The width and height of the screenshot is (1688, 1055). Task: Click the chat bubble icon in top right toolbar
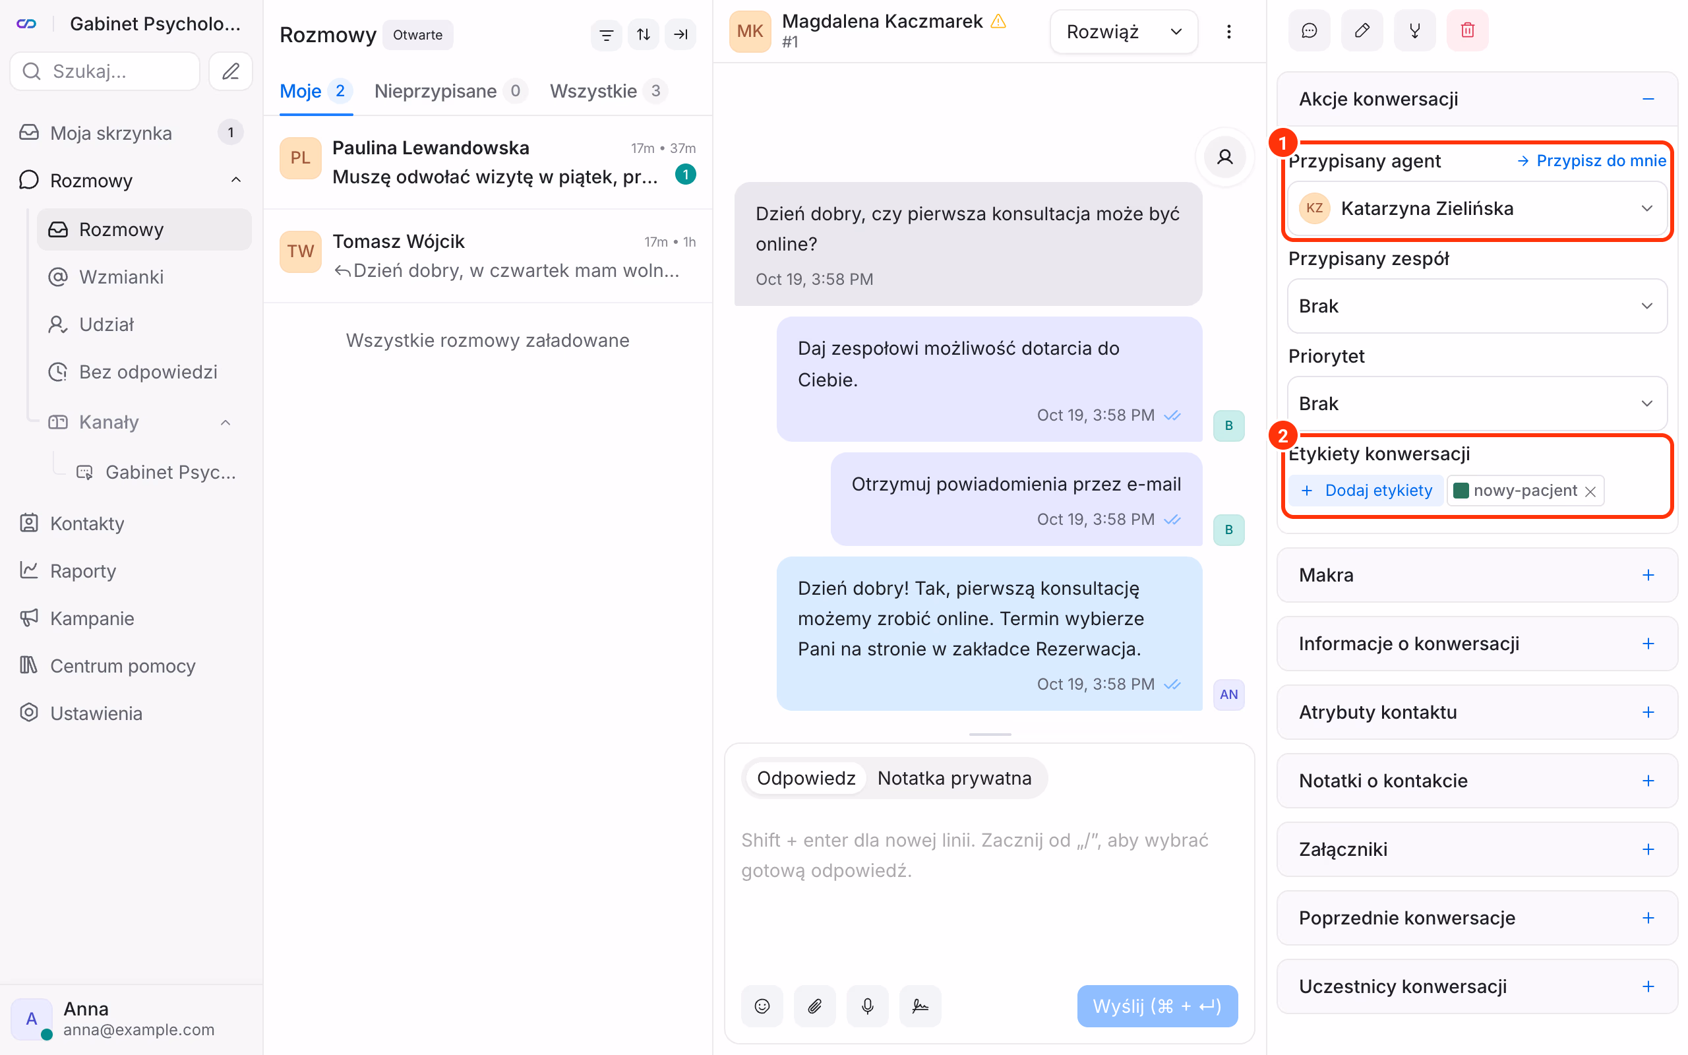[x=1310, y=30]
